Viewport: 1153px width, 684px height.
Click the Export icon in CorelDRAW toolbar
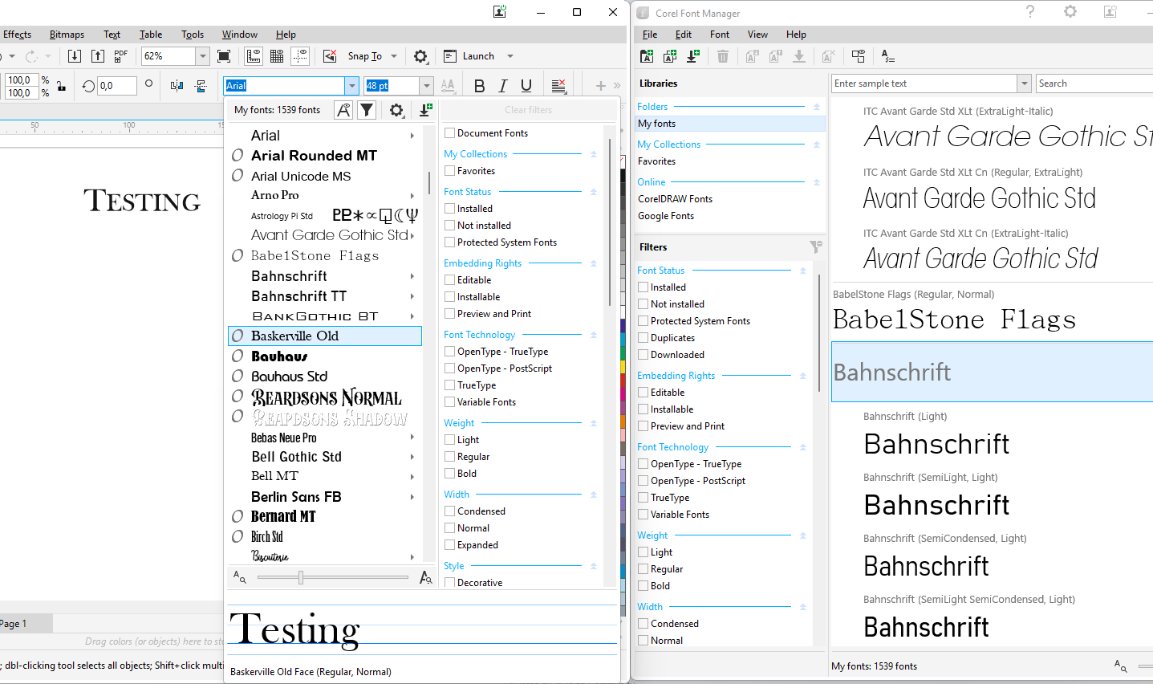98,56
